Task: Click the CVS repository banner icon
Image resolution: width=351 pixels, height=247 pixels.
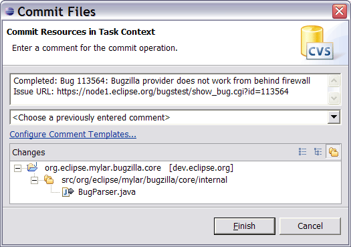Action: (x=317, y=43)
